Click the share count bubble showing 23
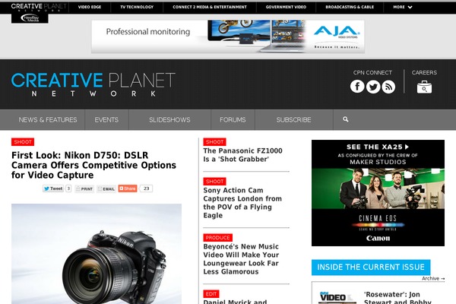Image resolution: width=456 pixels, height=304 pixels. pyautogui.click(x=146, y=188)
